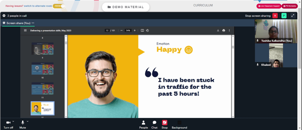Click the 54% zoom level field
Screen dimensions: 302x130
[128, 31]
